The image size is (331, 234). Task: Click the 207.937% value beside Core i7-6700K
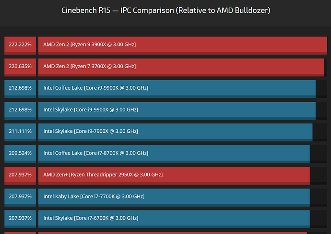click(x=20, y=219)
